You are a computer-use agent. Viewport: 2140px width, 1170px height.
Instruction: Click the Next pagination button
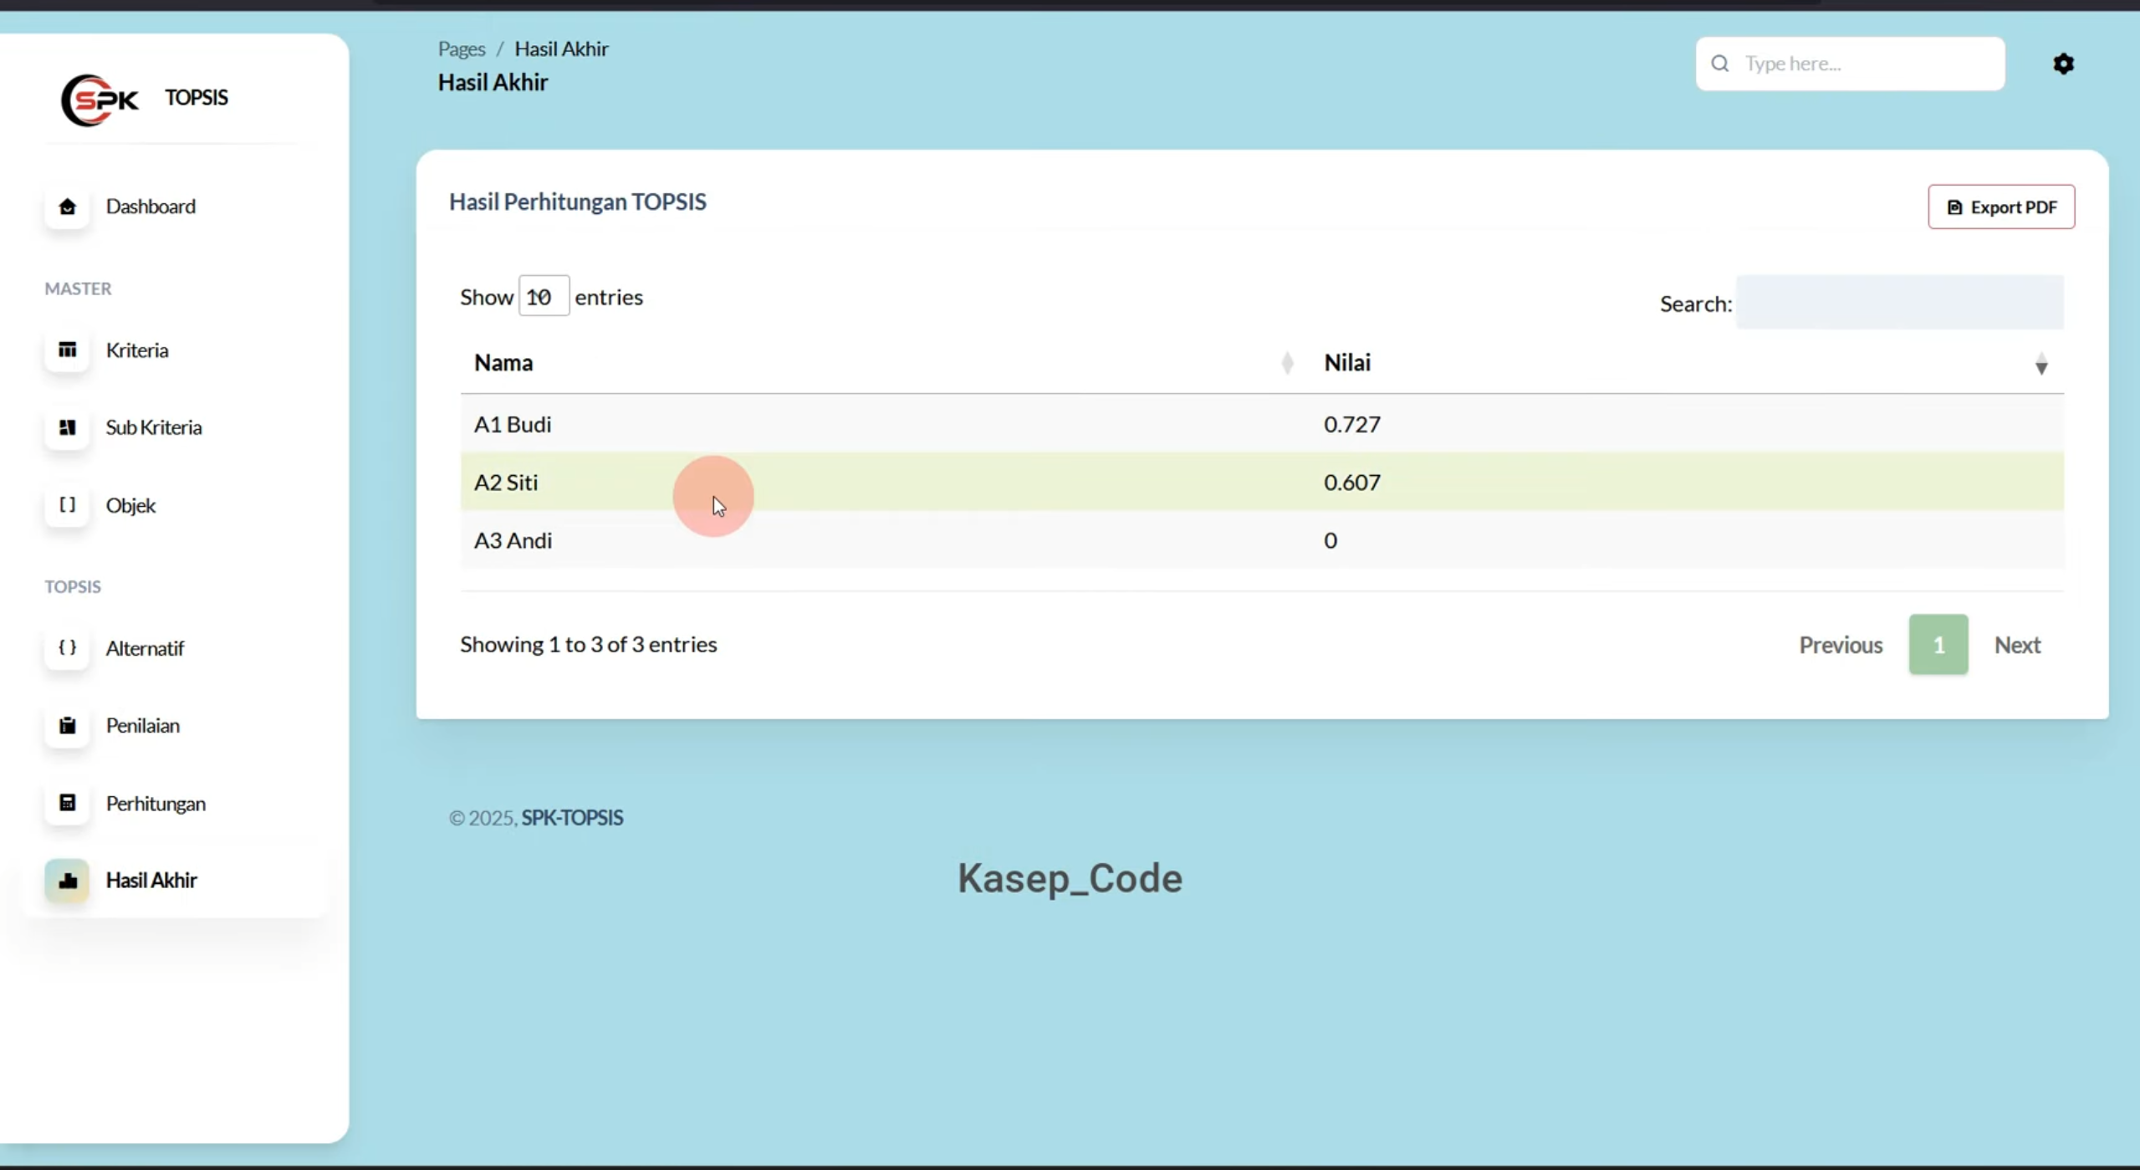click(x=2017, y=645)
